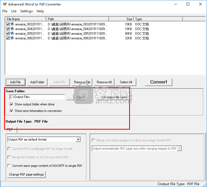This screenshot has height=187, width=207.
Task: Uncheck the anxaizai_004201911 file checkbox
Action: pyautogui.click(x=8, y=29)
